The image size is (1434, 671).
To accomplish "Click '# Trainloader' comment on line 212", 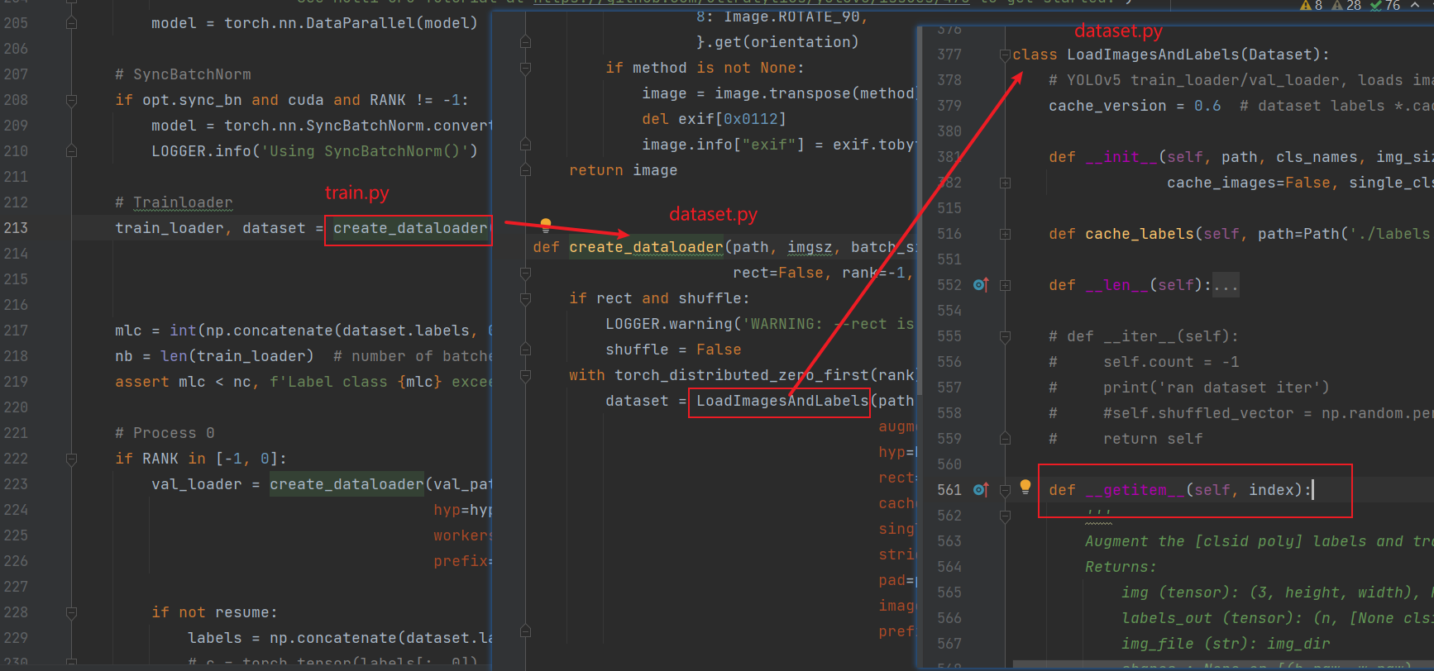I will coord(174,202).
